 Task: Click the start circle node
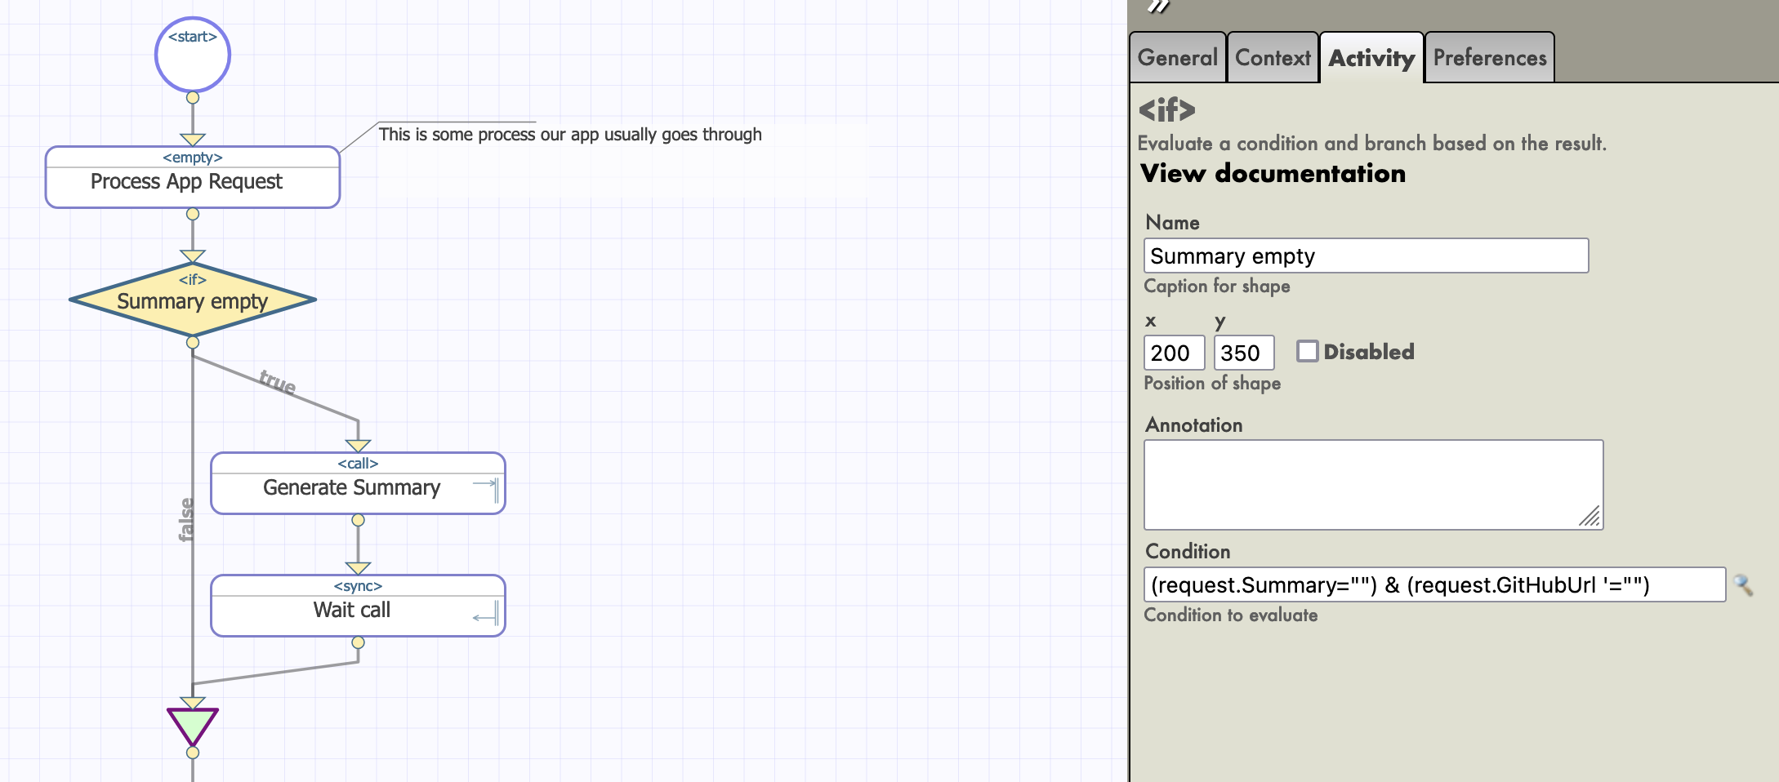193,56
